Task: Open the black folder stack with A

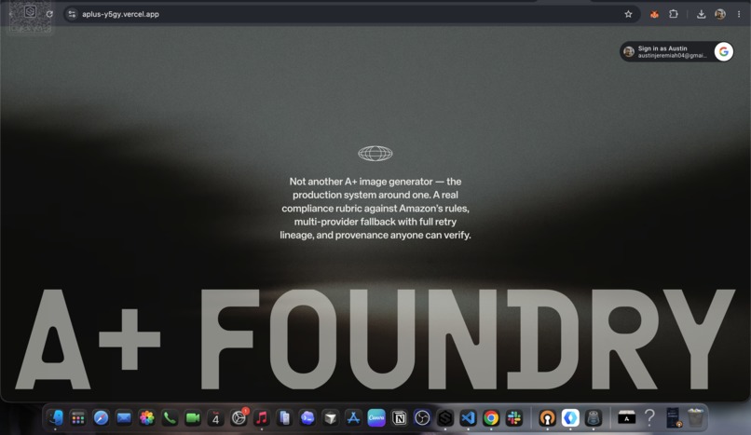Action: 626,418
